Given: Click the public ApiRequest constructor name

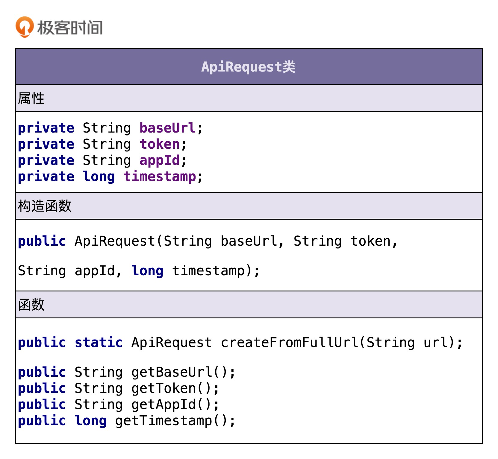Looking at the screenshot, I should [114, 241].
